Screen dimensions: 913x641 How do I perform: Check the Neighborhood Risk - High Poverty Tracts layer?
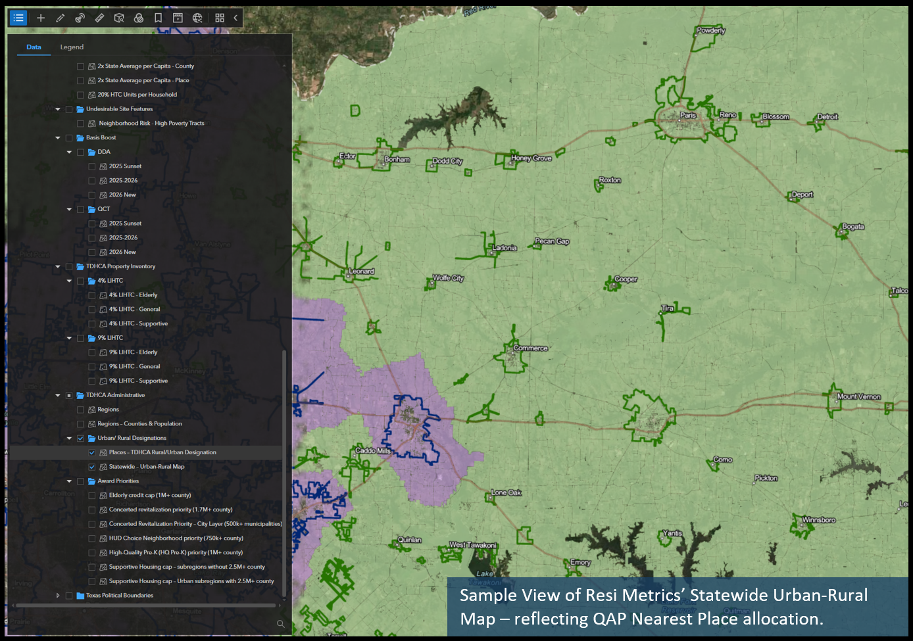coord(80,123)
